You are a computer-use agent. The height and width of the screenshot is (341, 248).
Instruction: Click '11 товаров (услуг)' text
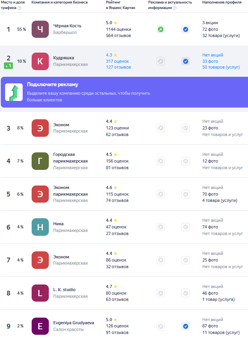(221, 332)
